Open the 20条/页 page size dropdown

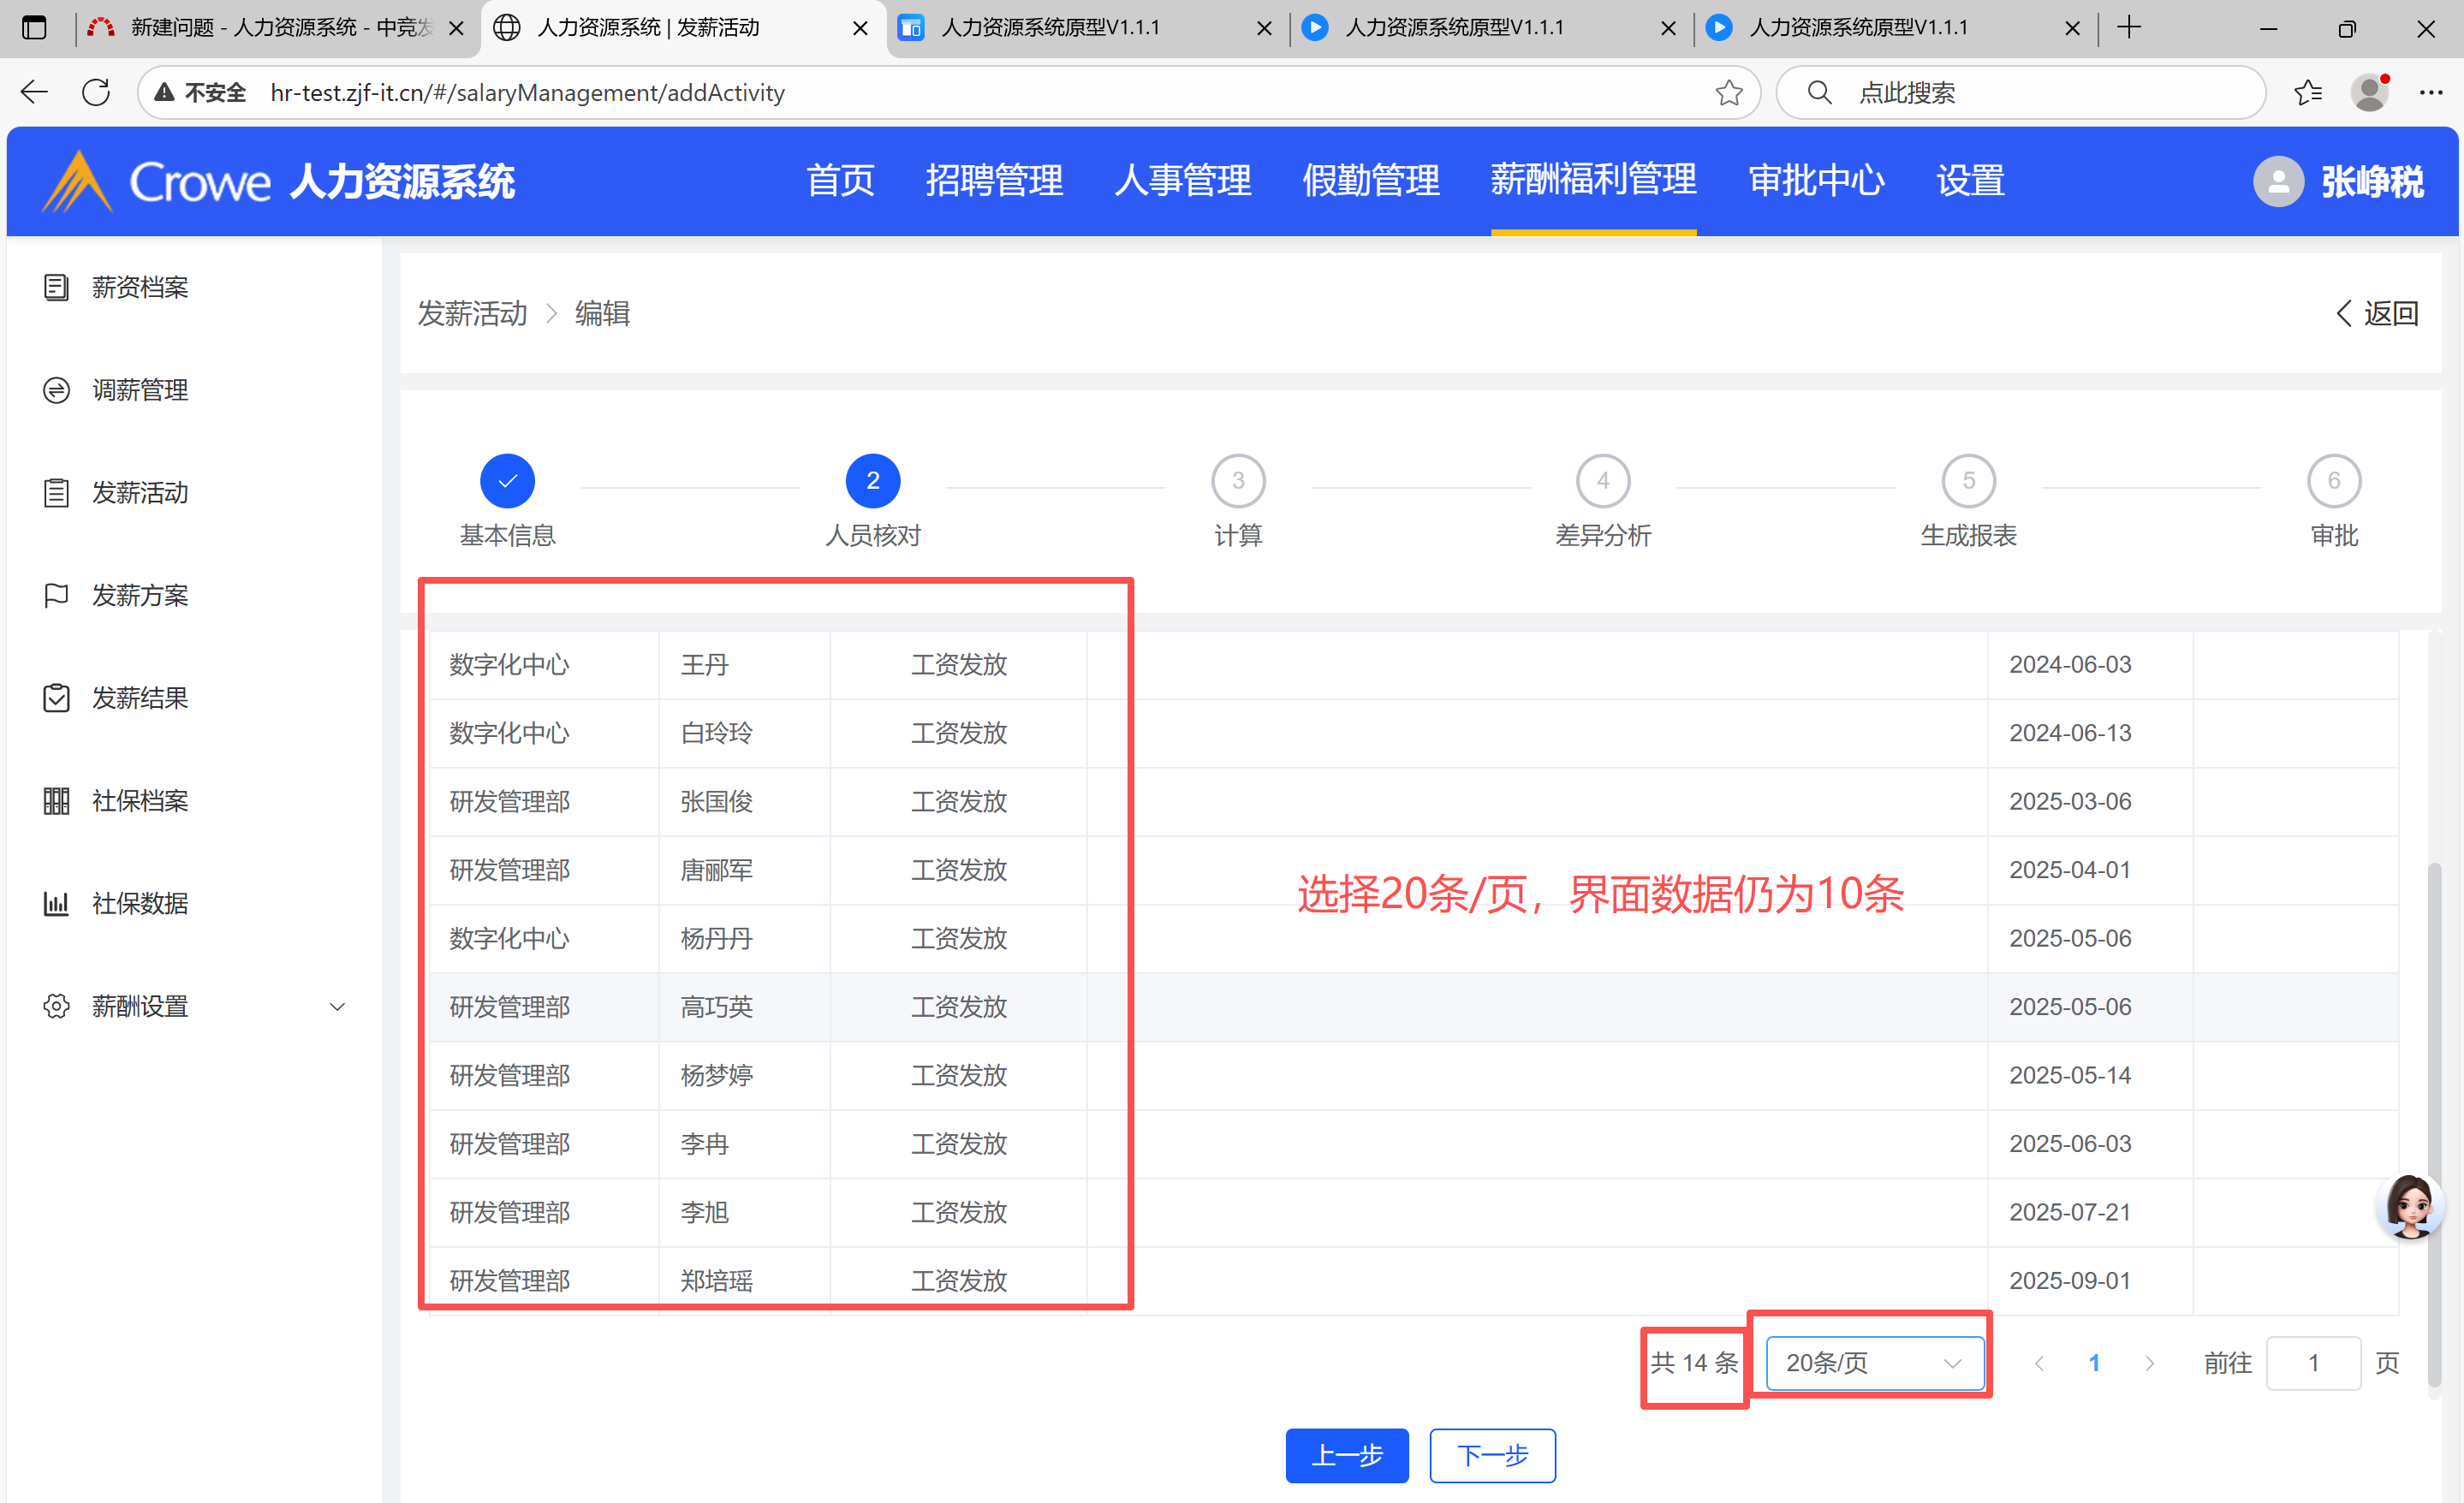1874,1363
